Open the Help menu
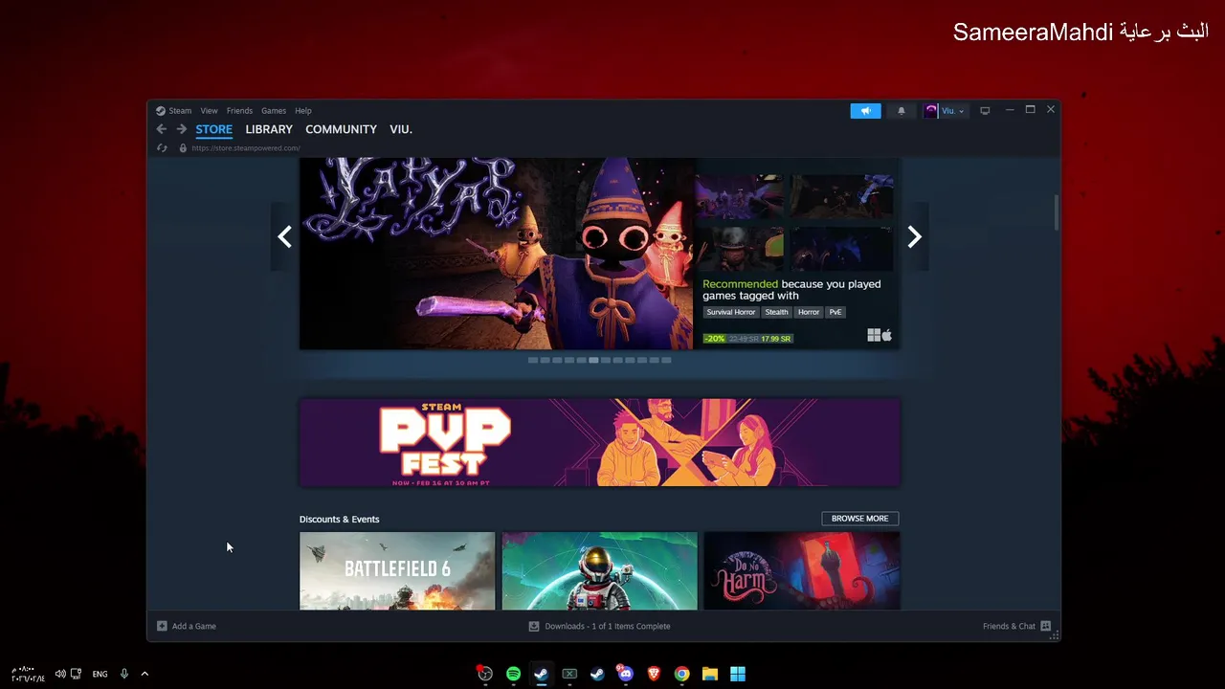The height and width of the screenshot is (689, 1225). [x=303, y=111]
